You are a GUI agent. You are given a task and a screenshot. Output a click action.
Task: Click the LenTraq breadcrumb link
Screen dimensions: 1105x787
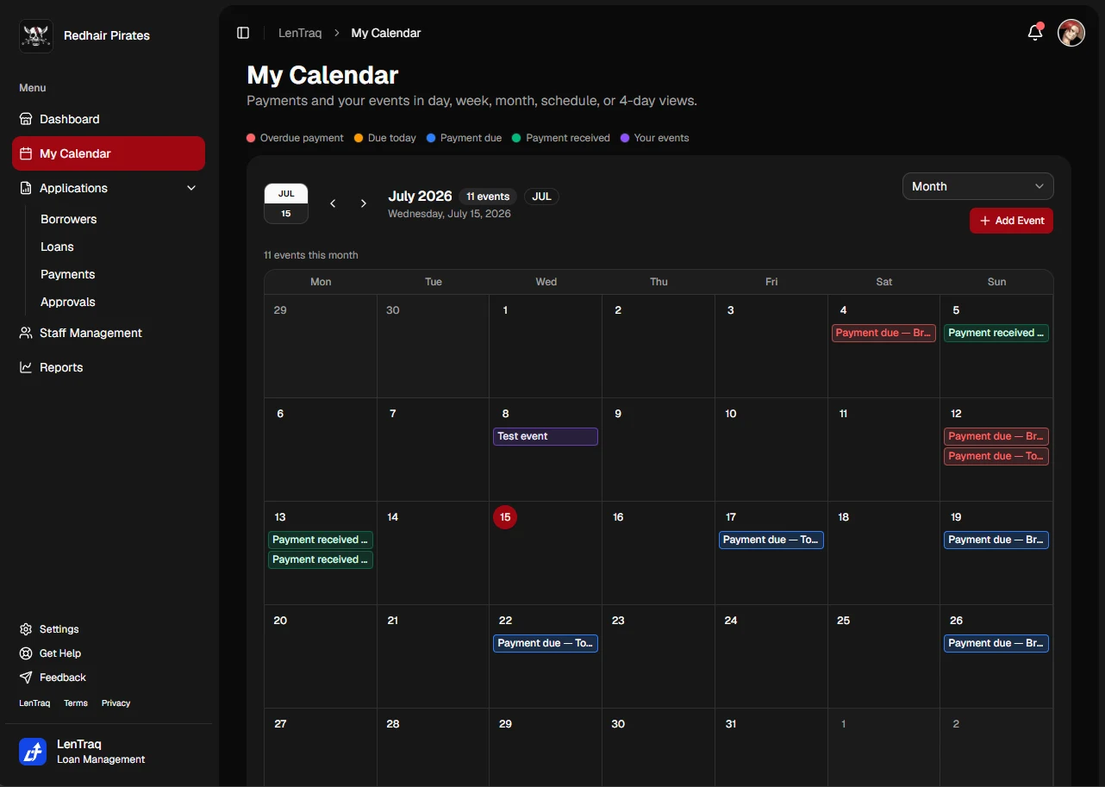(x=300, y=33)
